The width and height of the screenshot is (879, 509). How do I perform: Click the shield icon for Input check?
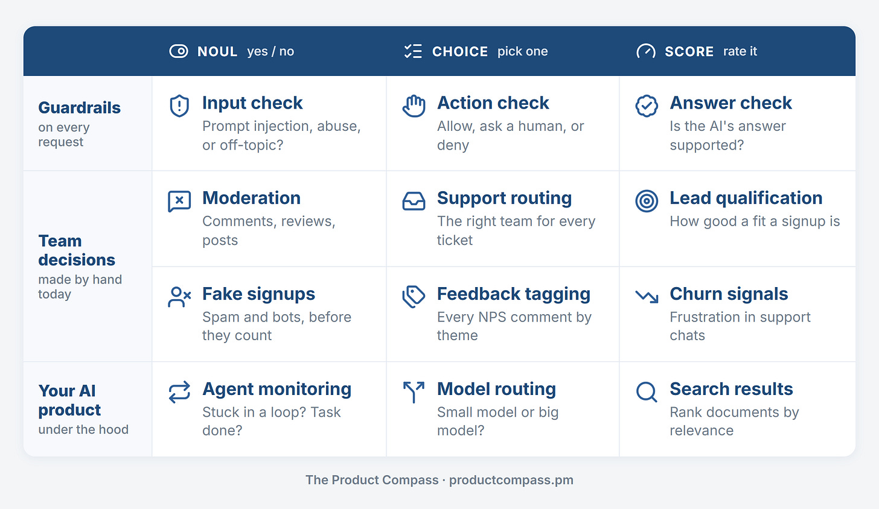tap(179, 106)
